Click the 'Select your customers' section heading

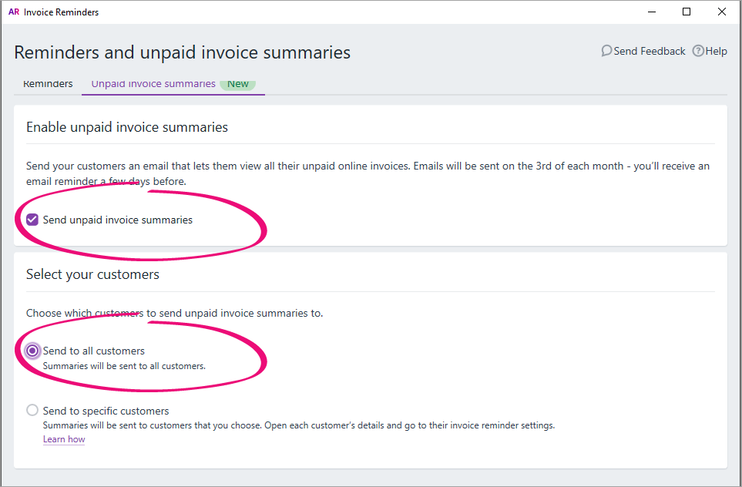pos(92,274)
